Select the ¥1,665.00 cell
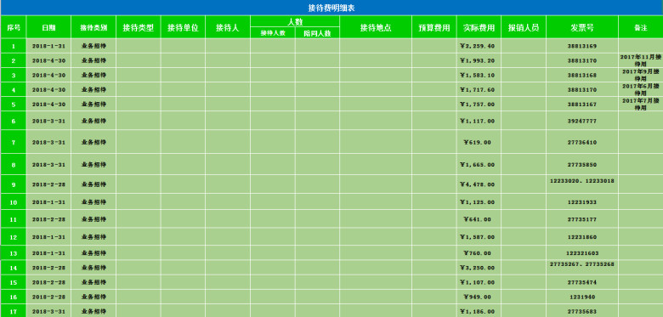This screenshot has width=663, height=317. [479, 164]
